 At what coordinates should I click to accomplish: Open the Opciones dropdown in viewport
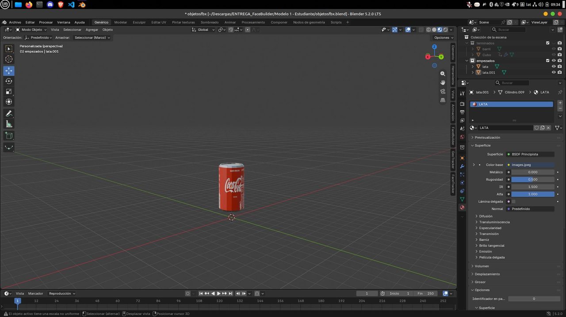click(x=443, y=37)
